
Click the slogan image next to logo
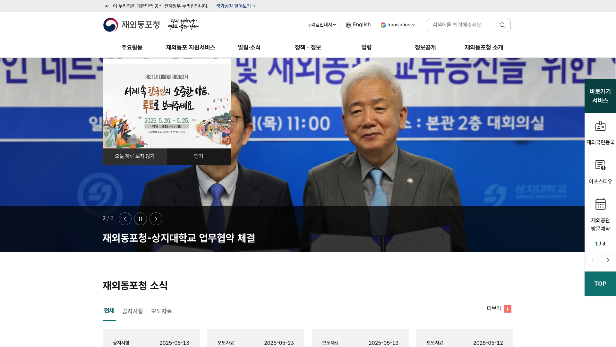[x=183, y=25]
